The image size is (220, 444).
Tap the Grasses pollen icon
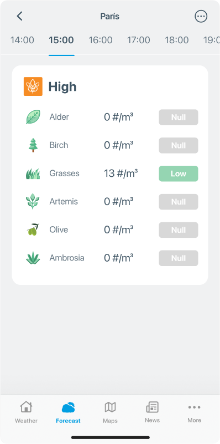pyautogui.click(x=33, y=173)
